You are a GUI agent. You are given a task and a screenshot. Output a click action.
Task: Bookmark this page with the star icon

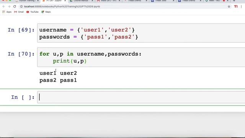coord(229,7)
